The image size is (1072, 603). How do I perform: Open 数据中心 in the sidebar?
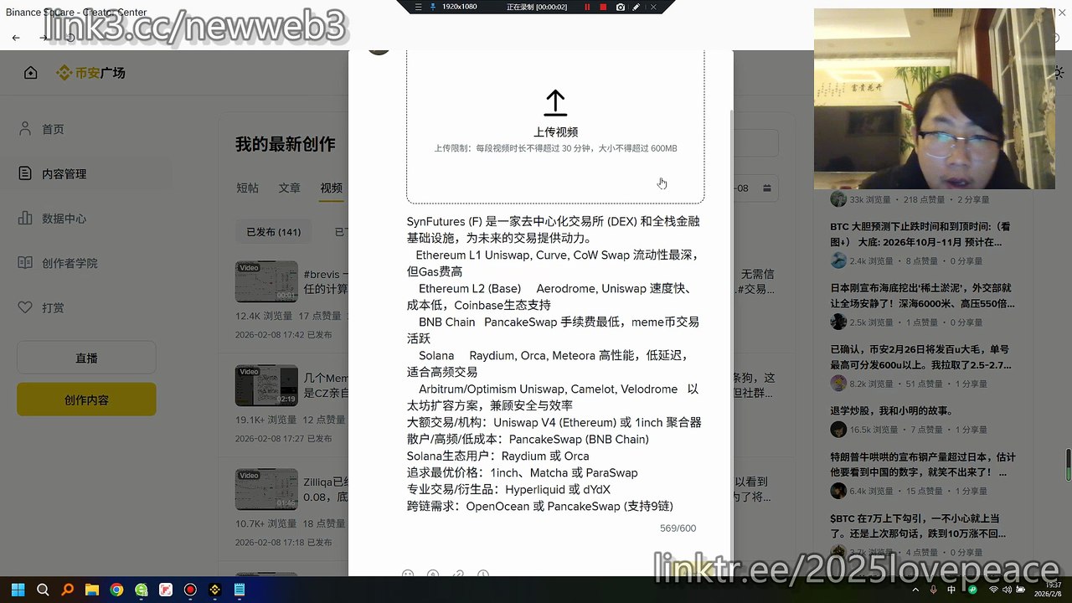(64, 219)
